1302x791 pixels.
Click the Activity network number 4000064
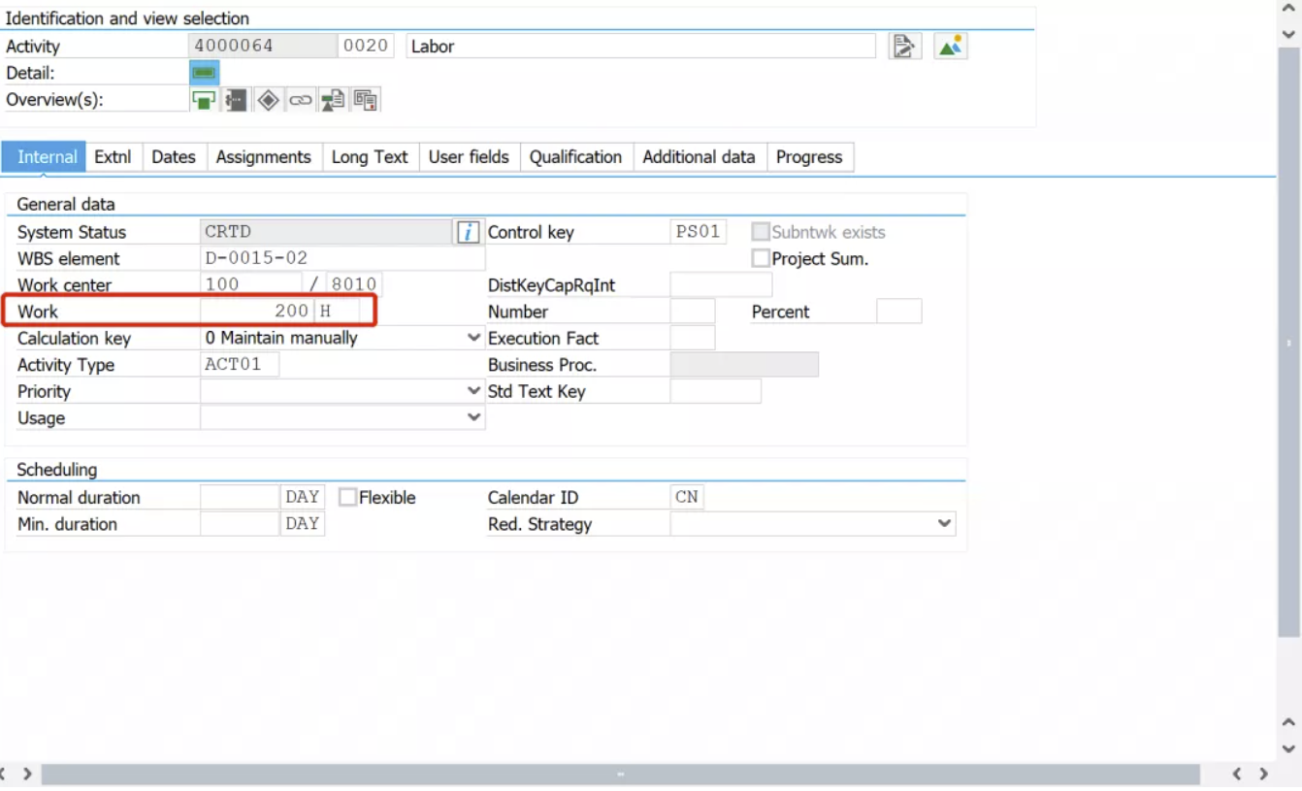pyautogui.click(x=262, y=46)
